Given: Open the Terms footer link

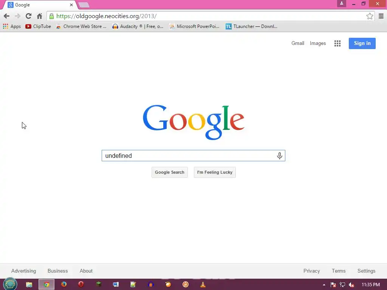Looking at the screenshot, I should [x=338, y=271].
